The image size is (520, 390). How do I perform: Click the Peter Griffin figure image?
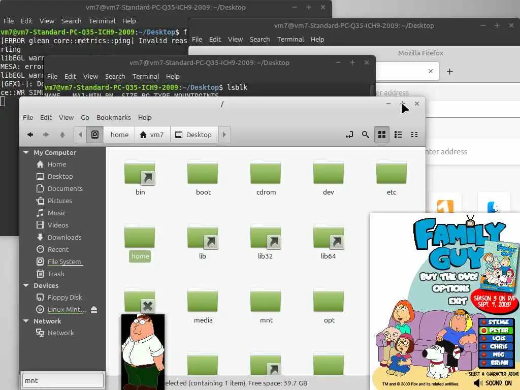pyautogui.click(x=143, y=351)
